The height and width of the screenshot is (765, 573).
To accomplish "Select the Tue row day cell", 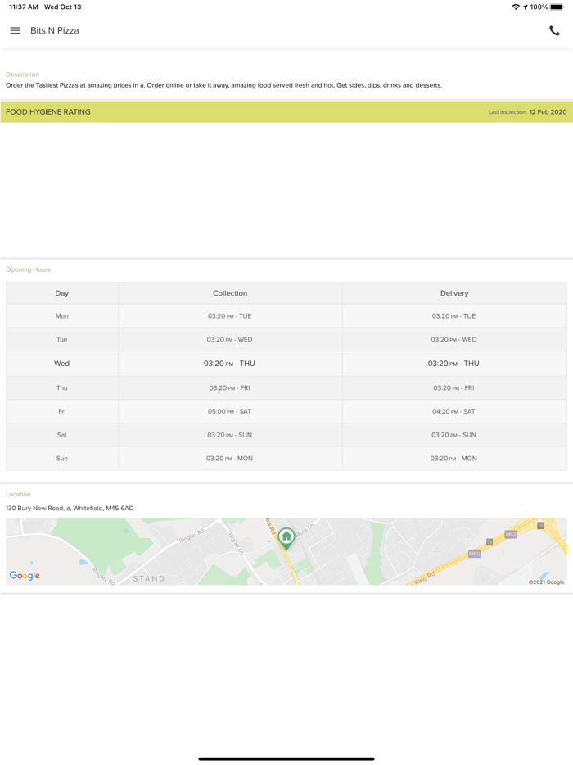I will pos(62,340).
